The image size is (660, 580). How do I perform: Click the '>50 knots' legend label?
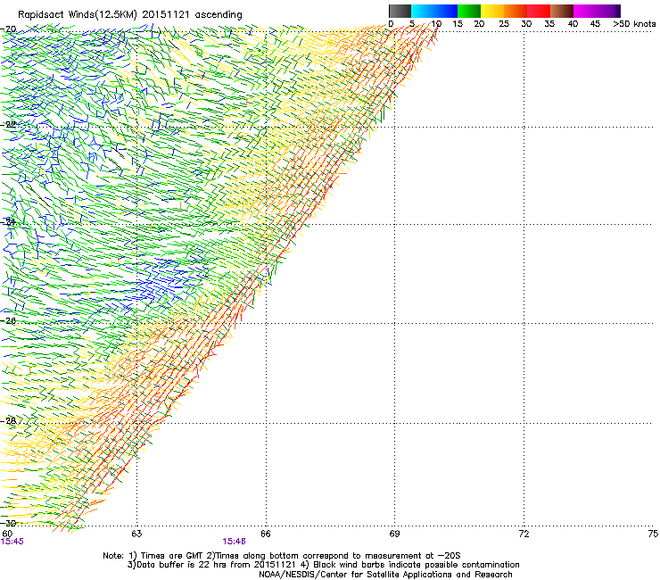[634, 24]
